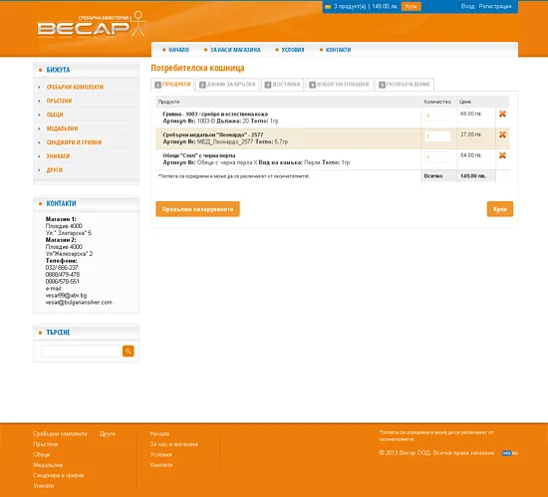Screen dimensions: 548x497
Task: Open Медальони category in sidebar
Action: tap(62, 128)
